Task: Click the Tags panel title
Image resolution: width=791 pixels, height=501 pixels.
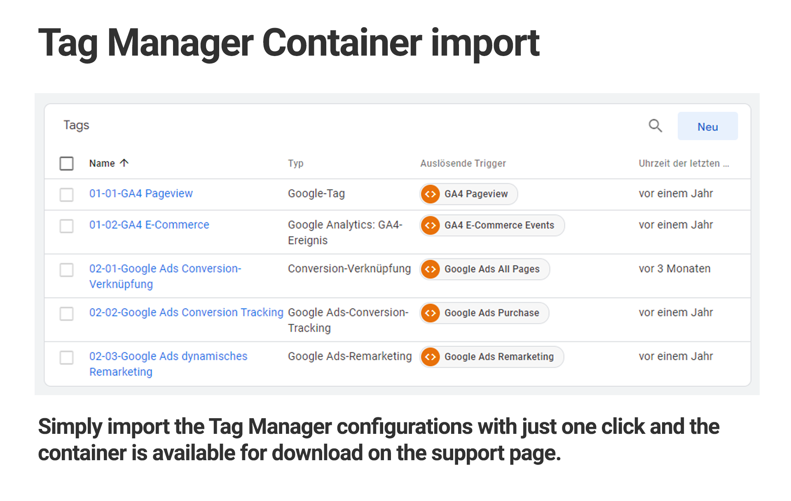Action: [76, 125]
